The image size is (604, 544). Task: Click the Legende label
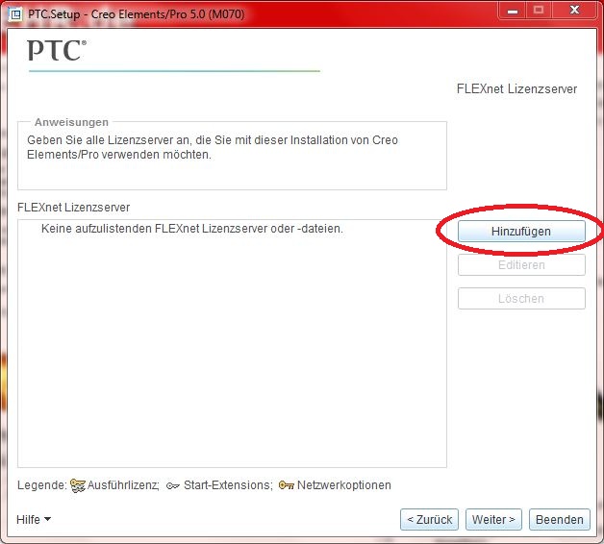(x=41, y=485)
